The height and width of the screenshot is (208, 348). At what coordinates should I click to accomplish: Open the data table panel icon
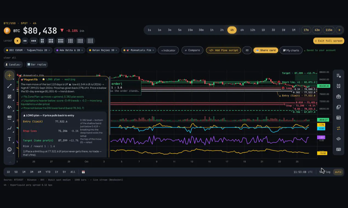pyautogui.click(x=338, y=118)
